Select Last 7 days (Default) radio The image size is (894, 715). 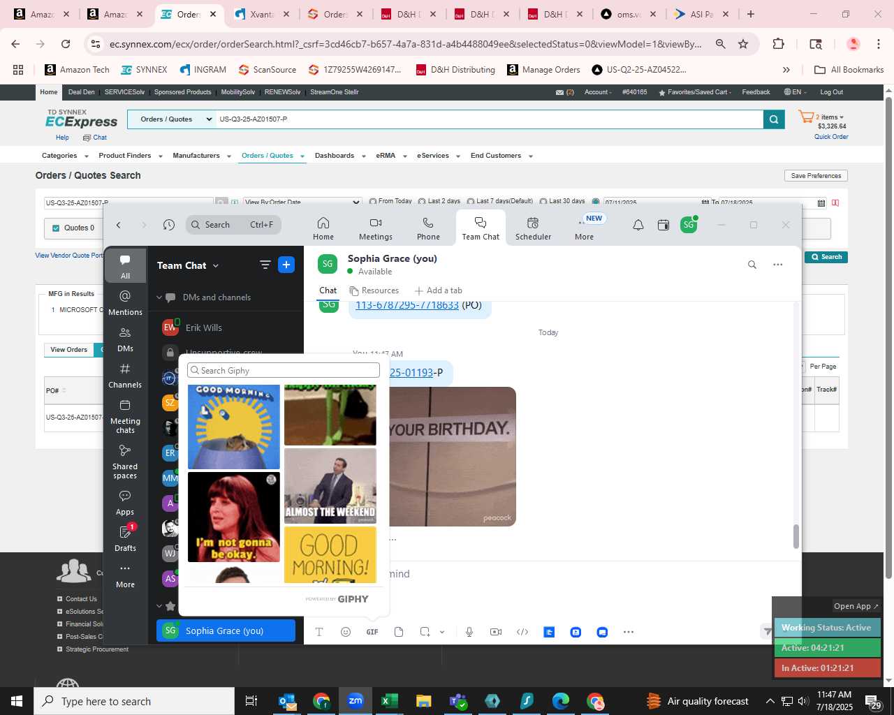471,201
